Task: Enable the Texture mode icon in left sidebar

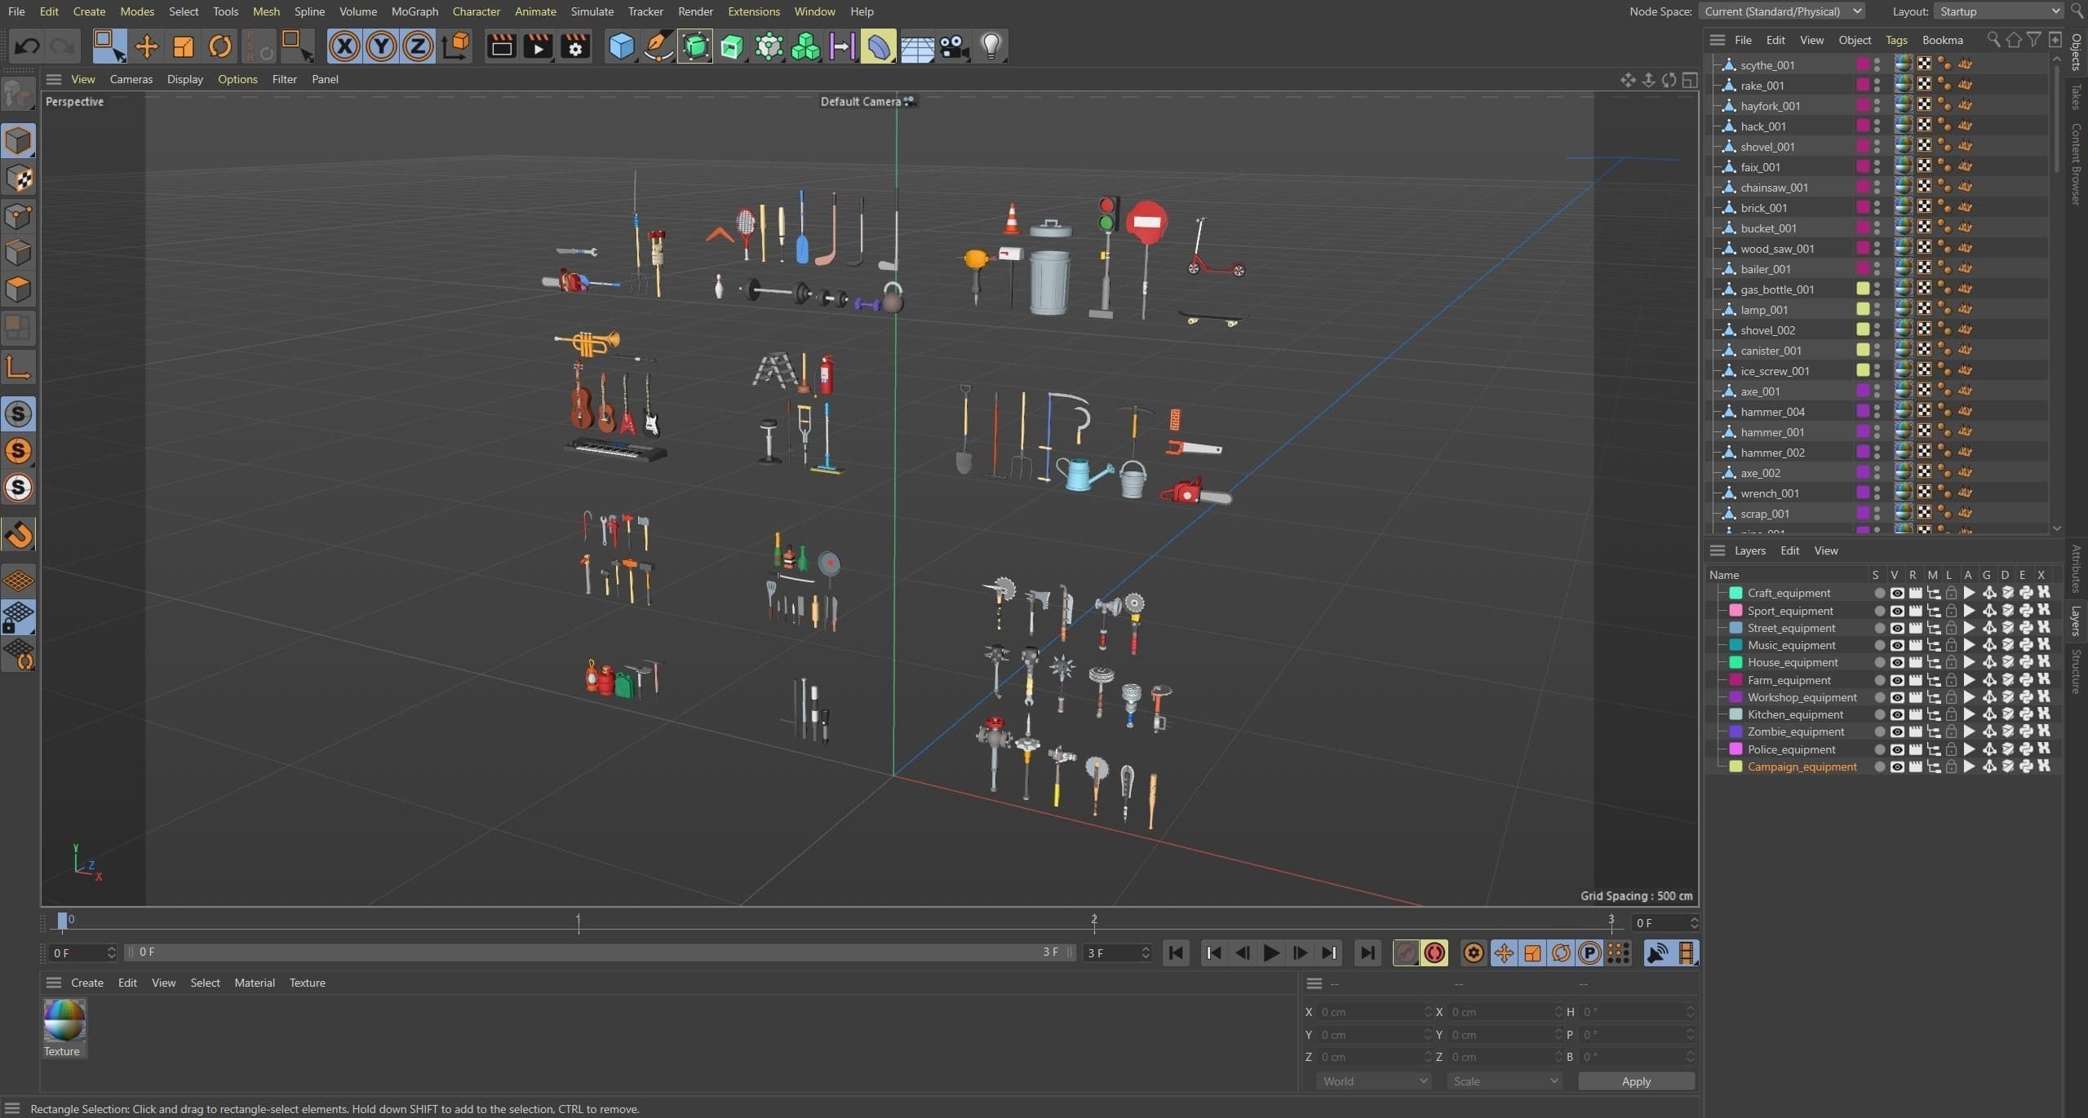Action: coord(18,179)
